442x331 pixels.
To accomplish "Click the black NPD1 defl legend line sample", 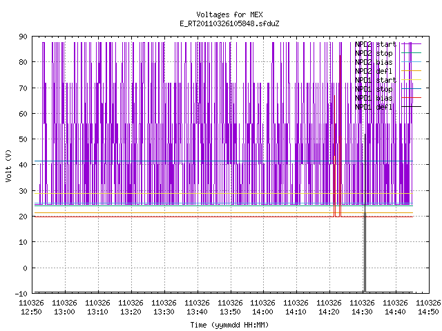I will (412, 107).
